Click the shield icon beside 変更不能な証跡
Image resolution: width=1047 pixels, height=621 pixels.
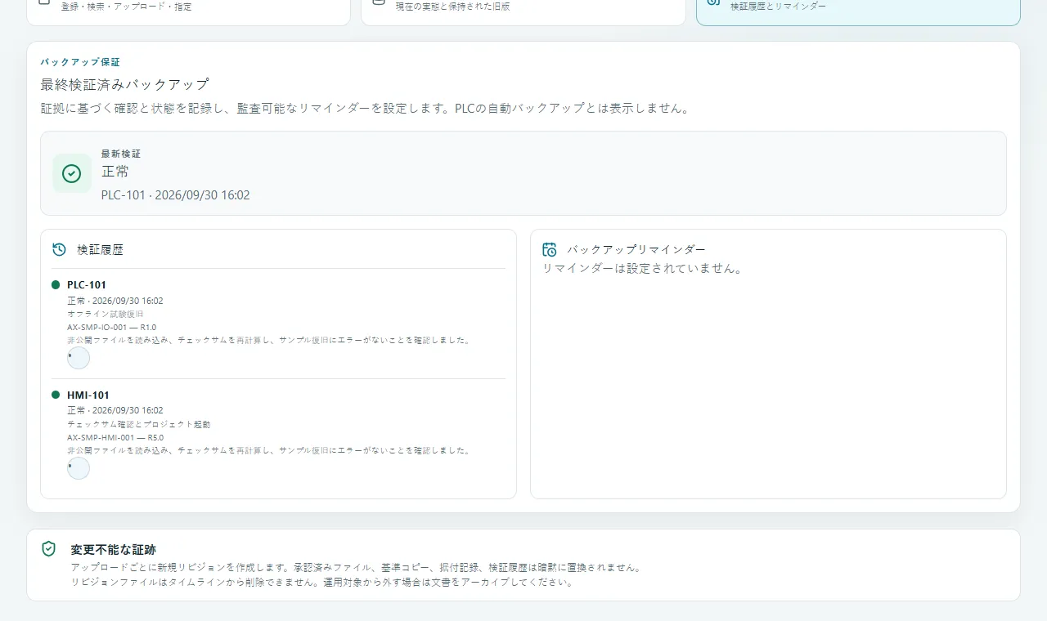coord(49,549)
